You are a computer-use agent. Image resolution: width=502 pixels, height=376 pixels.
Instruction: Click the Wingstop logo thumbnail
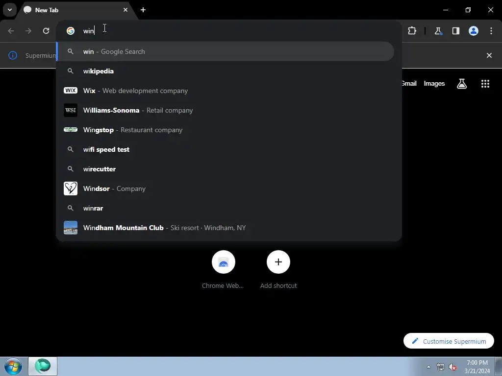pyautogui.click(x=71, y=129)
